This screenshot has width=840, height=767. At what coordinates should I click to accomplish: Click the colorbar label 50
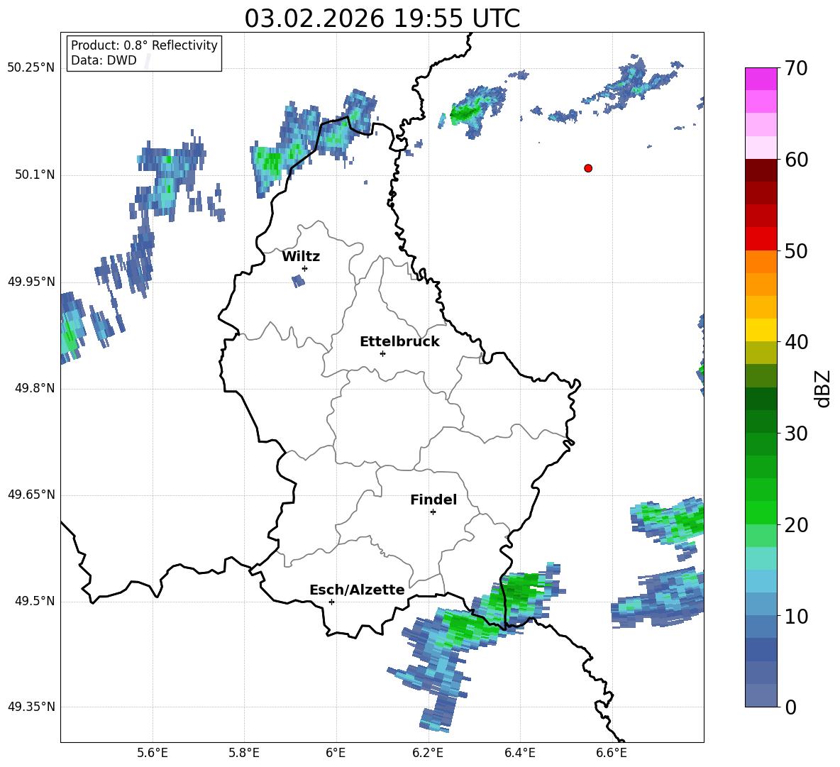(x=796, y=250)
